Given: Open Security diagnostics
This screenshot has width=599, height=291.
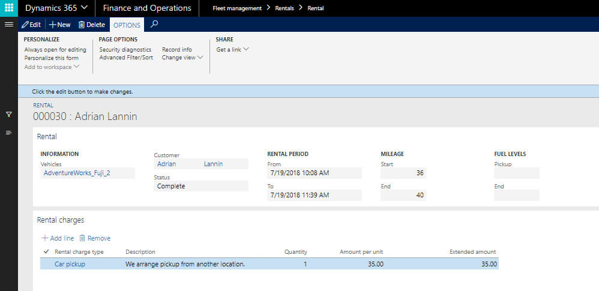Looking at the screenshot, I should point(125,50).
